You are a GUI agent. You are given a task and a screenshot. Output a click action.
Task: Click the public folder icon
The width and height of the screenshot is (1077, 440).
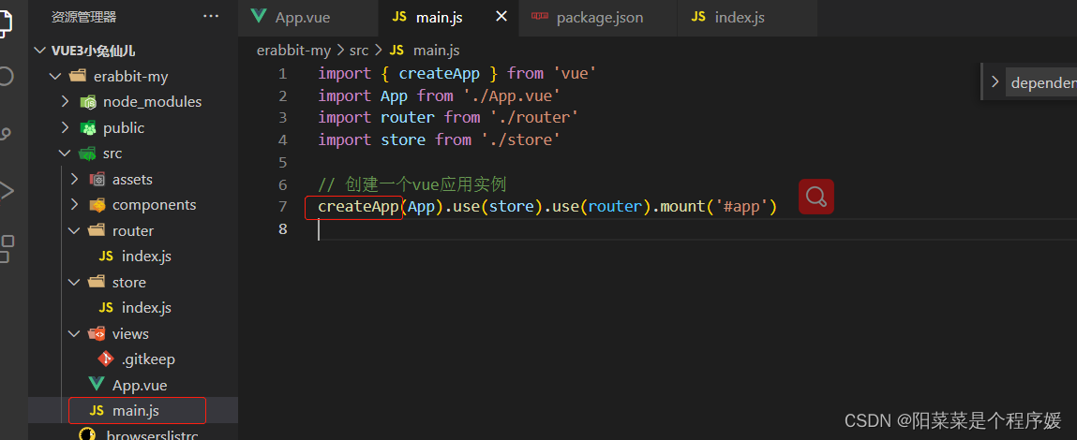pos(88,127)
